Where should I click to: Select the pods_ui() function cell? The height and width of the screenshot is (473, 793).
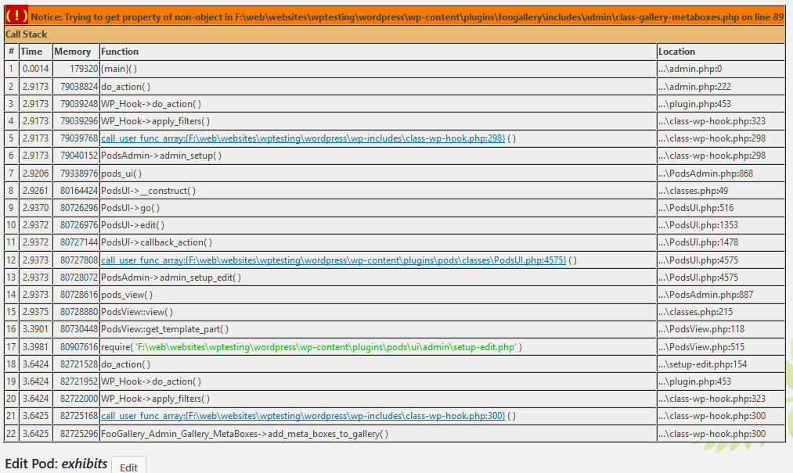[378, 174]
